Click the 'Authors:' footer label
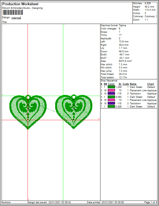The width and height of the screenshot is (159, 206). coord(7,202)
